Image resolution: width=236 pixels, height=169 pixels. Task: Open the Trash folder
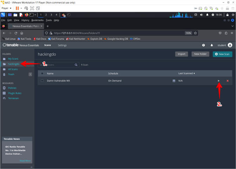[11, 74]
